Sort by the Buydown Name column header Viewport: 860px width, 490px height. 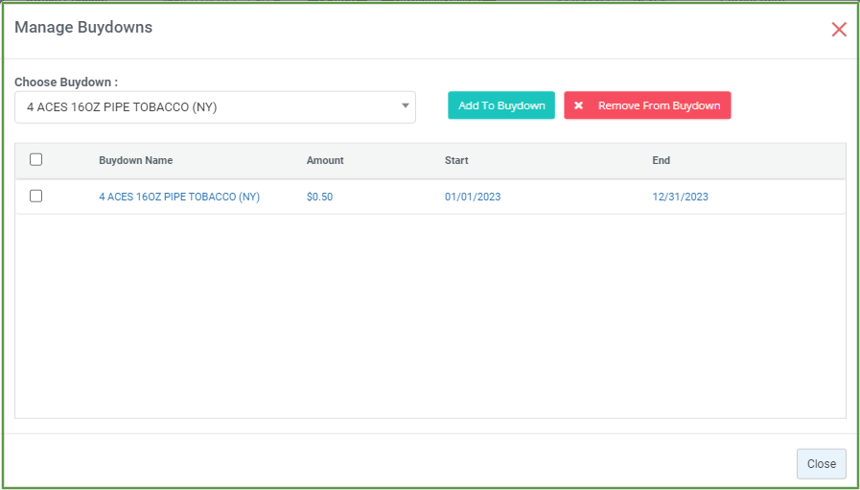(x=136, y=160)
